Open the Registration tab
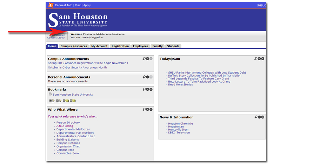313x165 pixels. (x=120, y=46)
